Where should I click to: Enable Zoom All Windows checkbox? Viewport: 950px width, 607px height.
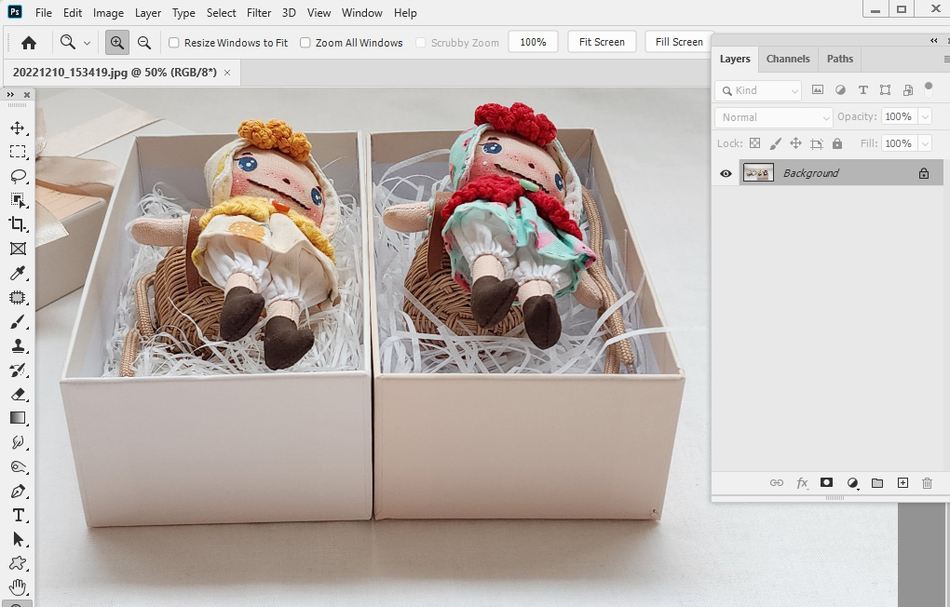pyautogui.click(x=305, y=43)
